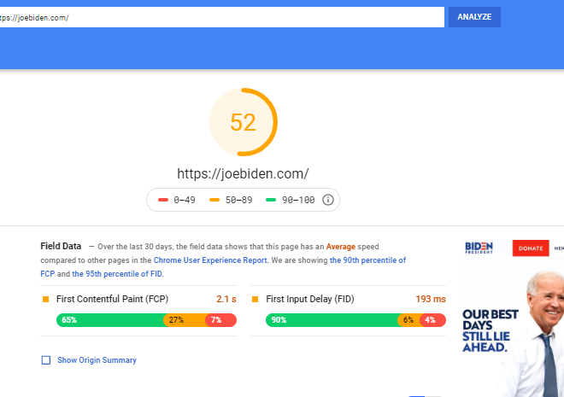Image resolution: width=564 pixels, height=397 pixels.
Task: Click the First Contentful Paint (FCP) label
Action: point(112,299)
